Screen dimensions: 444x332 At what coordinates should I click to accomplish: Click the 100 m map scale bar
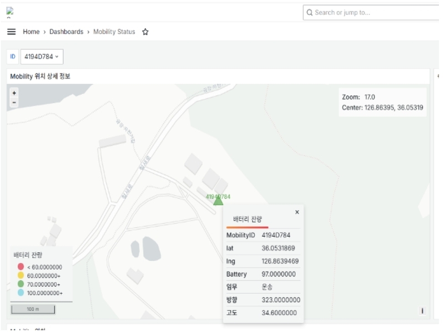point(33,309)
